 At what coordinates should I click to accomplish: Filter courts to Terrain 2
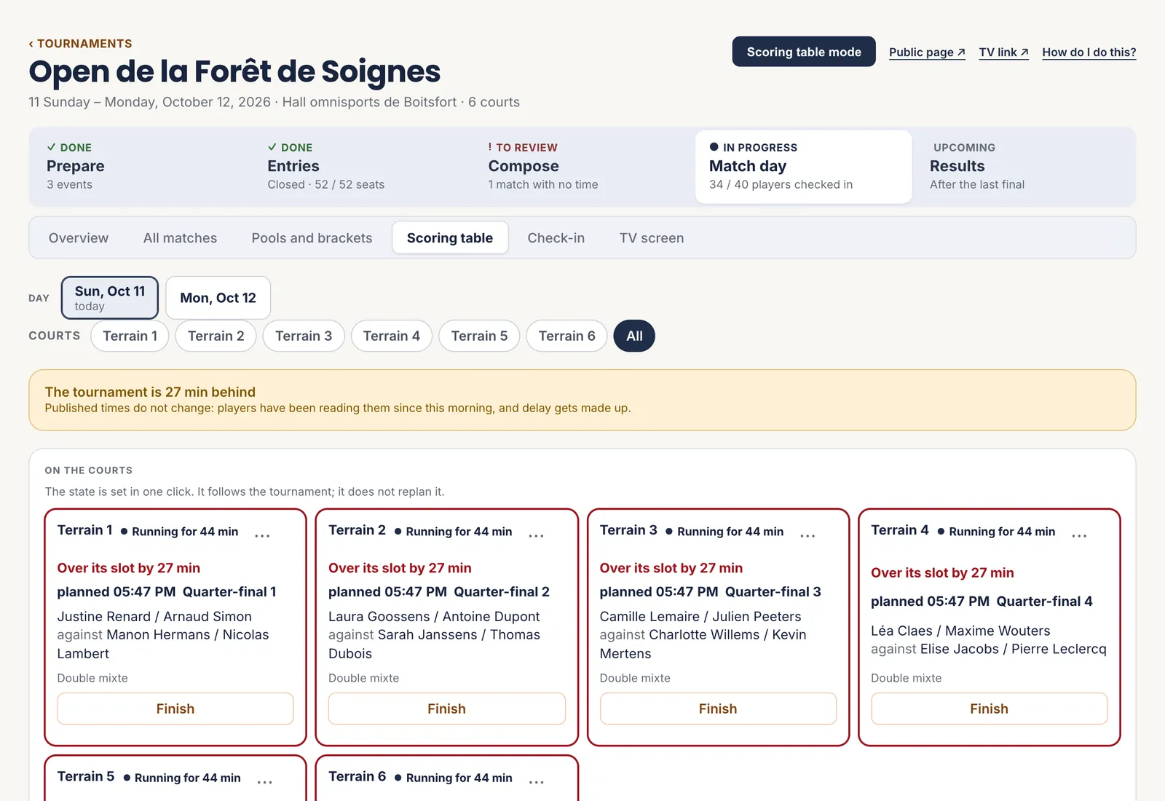pyautogui.click(x=216, y=336)
